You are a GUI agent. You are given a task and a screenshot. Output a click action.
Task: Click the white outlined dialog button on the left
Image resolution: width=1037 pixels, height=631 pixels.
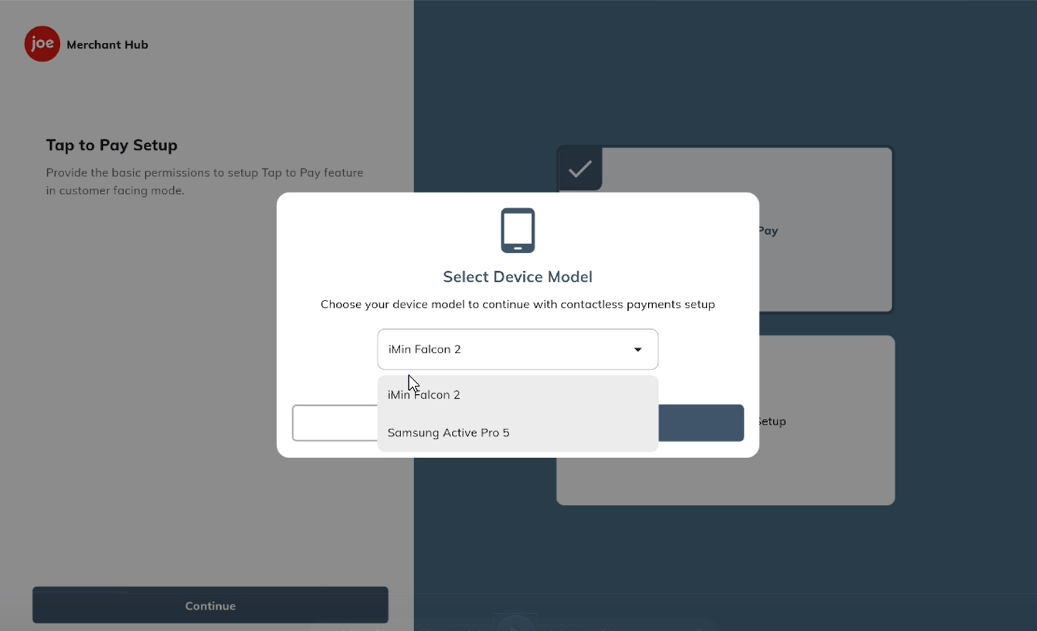(335, 423)
